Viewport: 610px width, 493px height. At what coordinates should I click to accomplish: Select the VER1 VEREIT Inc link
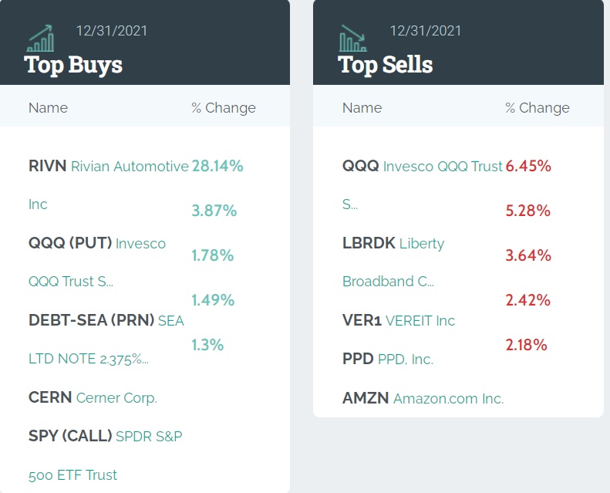399,320
